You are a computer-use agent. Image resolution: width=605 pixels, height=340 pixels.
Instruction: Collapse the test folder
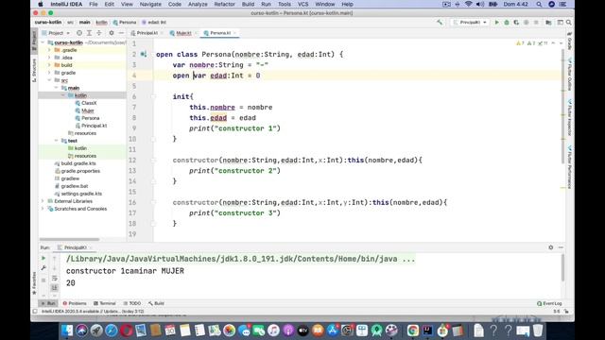pyautogui.click(x=57, y=141)
